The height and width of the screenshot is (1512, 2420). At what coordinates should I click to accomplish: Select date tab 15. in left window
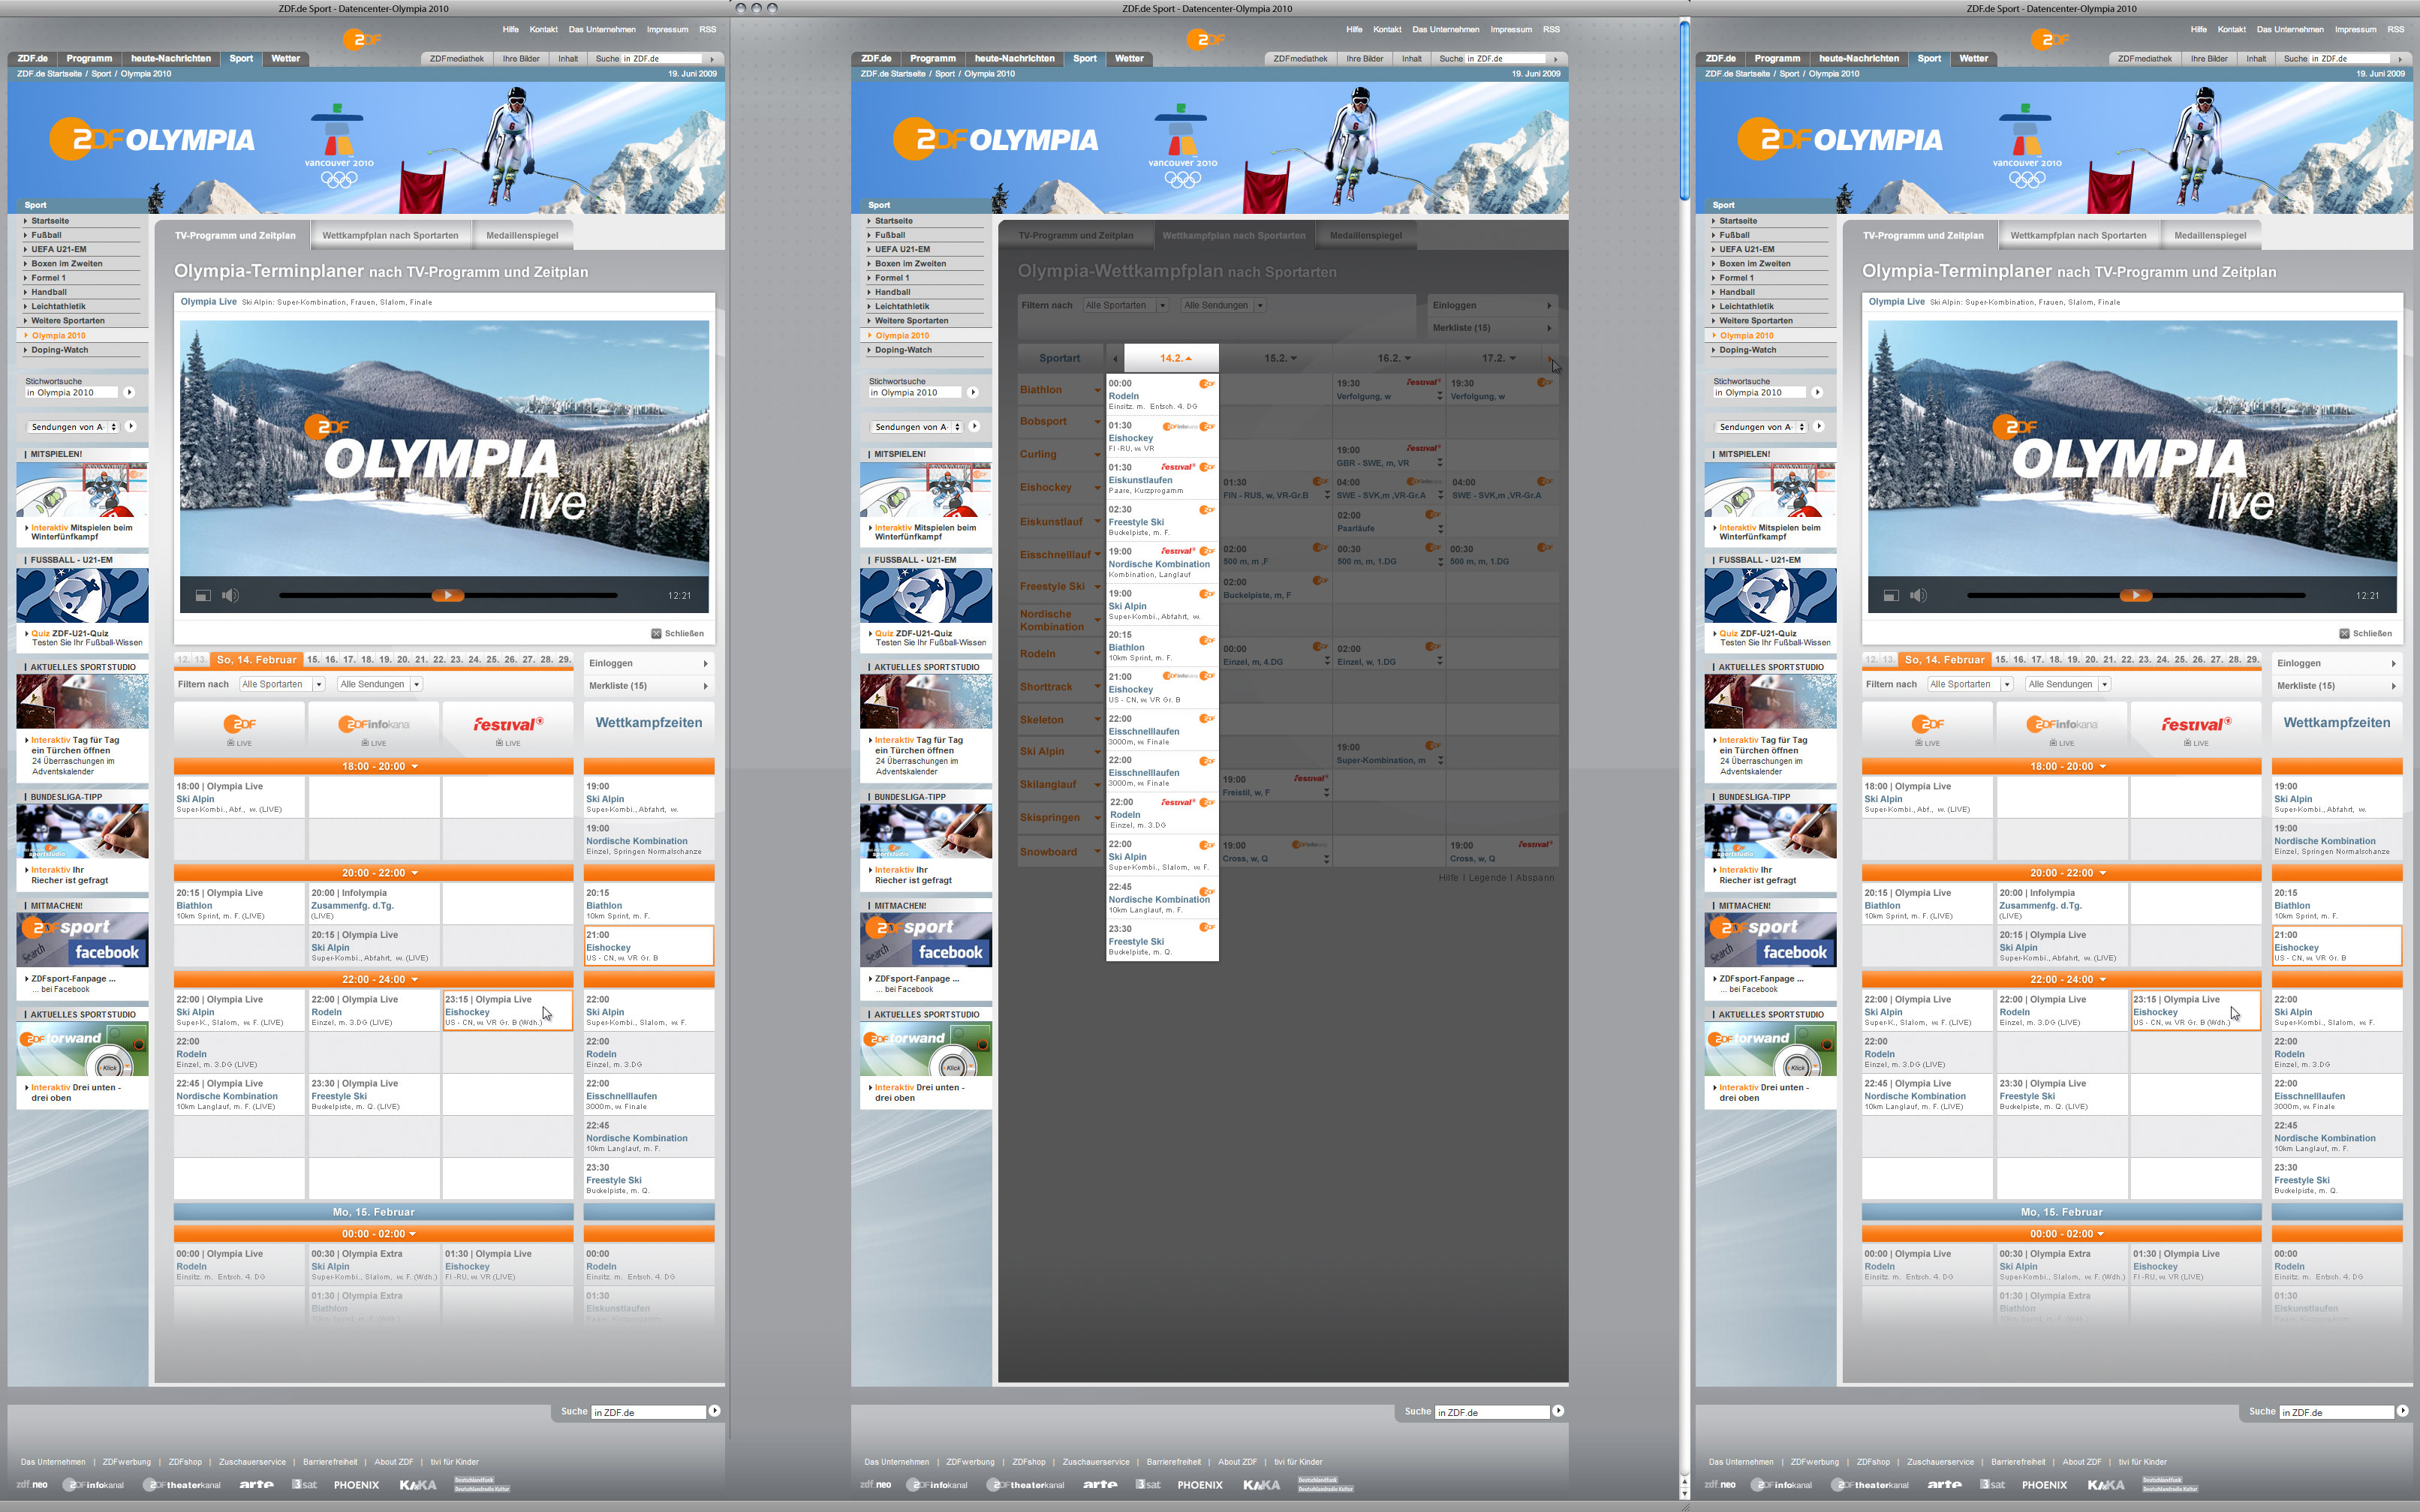[x=313, y=660]
